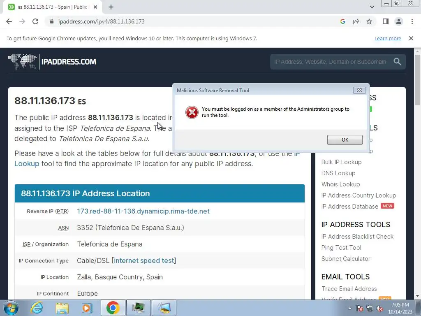Open Windows Media Player from taskbar

[87, 308]
